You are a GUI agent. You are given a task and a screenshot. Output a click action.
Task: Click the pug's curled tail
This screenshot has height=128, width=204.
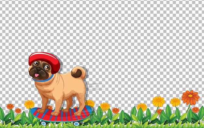(x=78, y=73)
